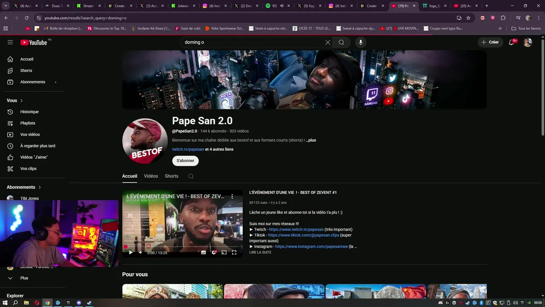The height and width of the screenshot is (307, 545).
Task: Open new browser tab with plus
Action: (487, 6)
